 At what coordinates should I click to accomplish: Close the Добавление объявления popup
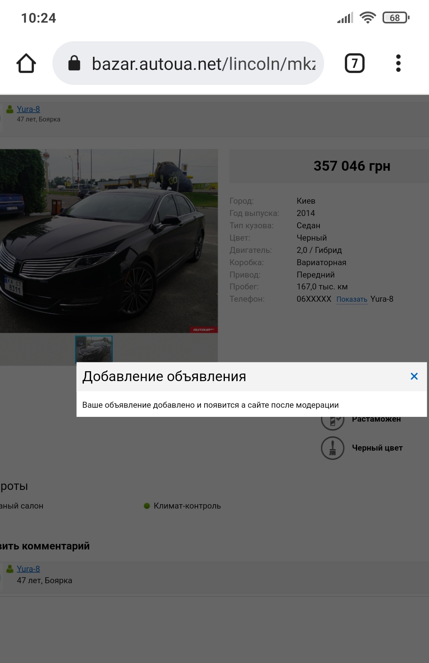coord(414,376)
